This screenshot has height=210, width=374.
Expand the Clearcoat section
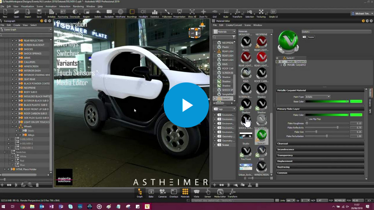[x=282, y=144]
